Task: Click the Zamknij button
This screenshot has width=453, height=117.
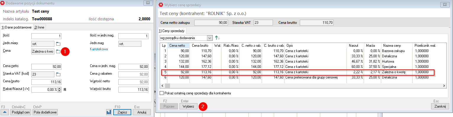Action: [440, 106]
